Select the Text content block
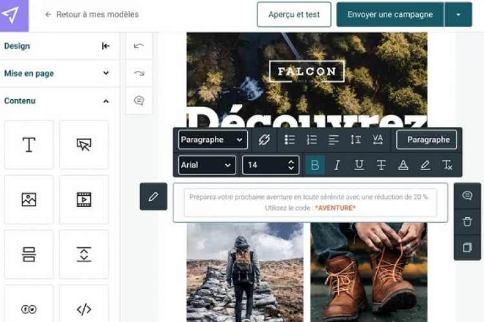Viewport: 484px width, 322px height. pos(29,145)
